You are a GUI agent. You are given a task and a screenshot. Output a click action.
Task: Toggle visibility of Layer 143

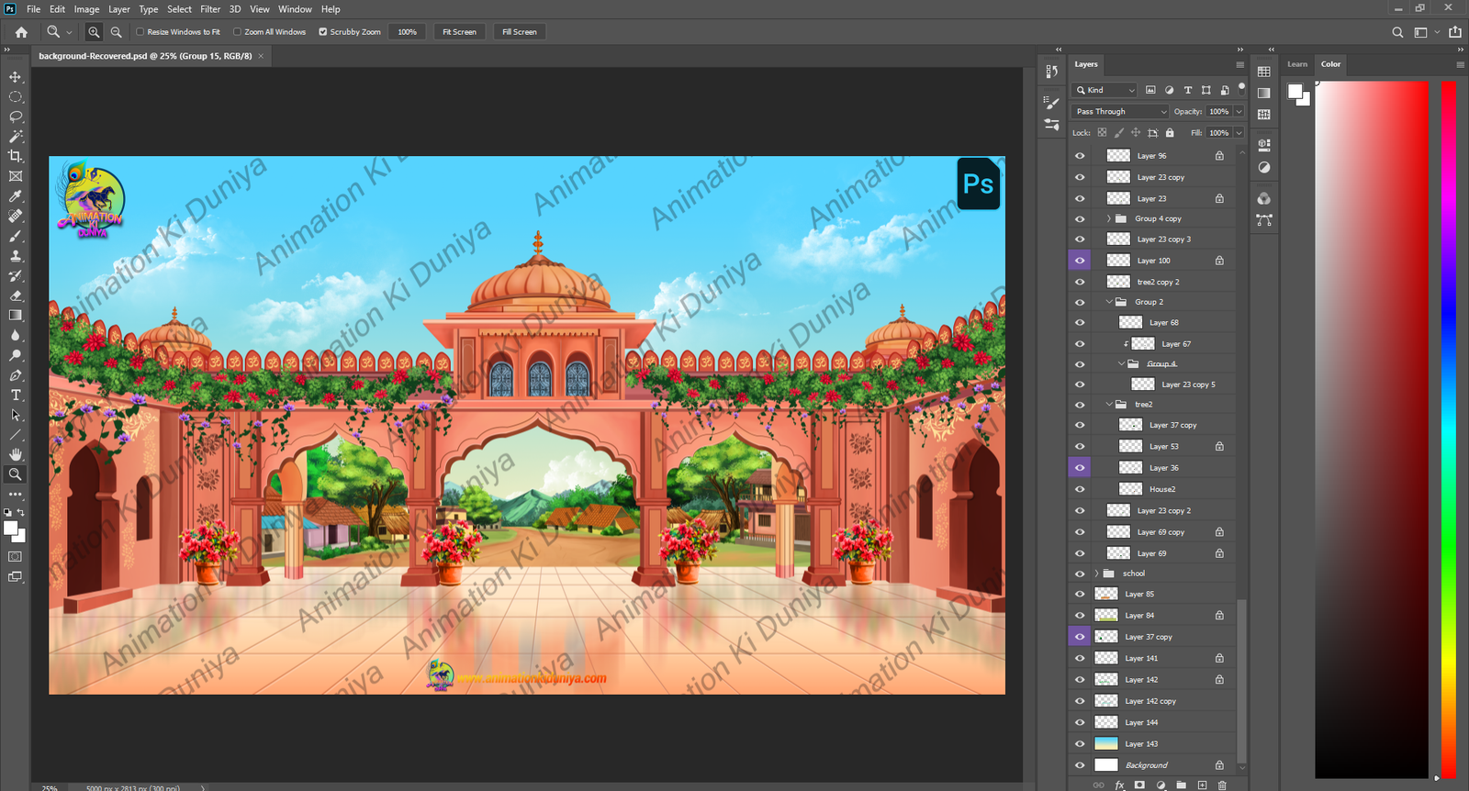pos(1080,744)
